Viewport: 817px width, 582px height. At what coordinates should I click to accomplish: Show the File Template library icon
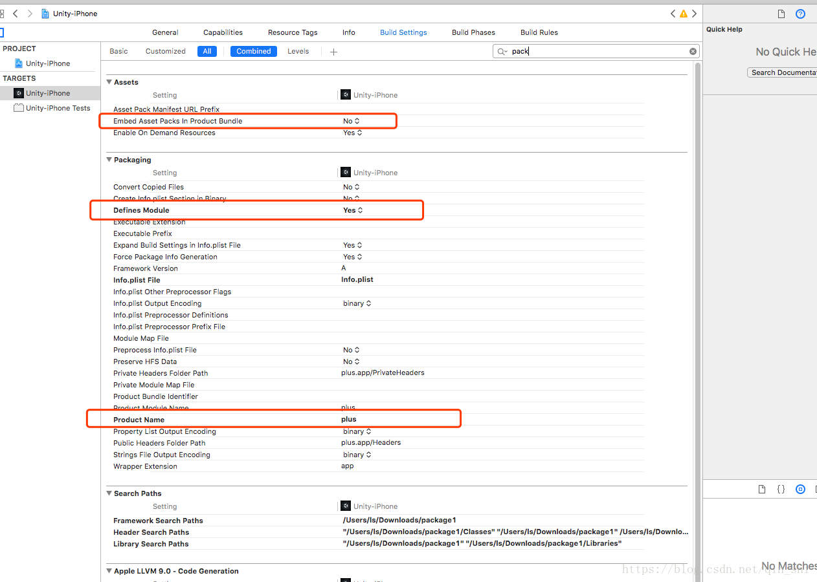pyautogui.click(x=762, y=490)
